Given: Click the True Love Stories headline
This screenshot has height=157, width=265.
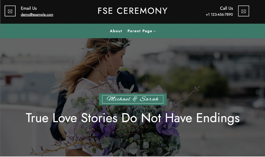Looking at the screenshot, I should pos(133,118).
